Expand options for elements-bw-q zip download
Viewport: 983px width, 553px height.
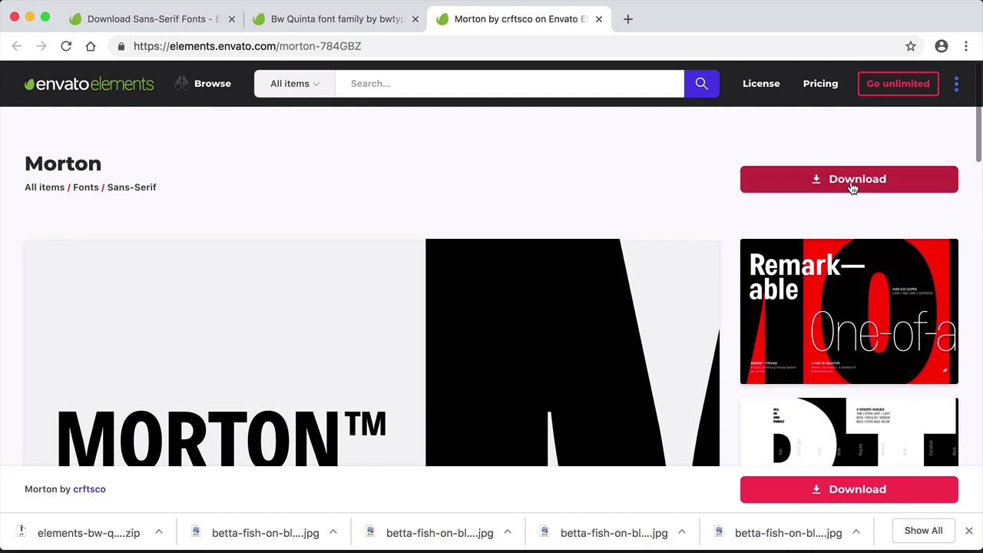159,531
